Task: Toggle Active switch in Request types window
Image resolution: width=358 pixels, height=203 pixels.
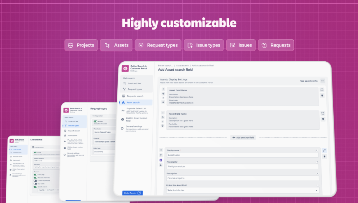Action: point(95,122)
